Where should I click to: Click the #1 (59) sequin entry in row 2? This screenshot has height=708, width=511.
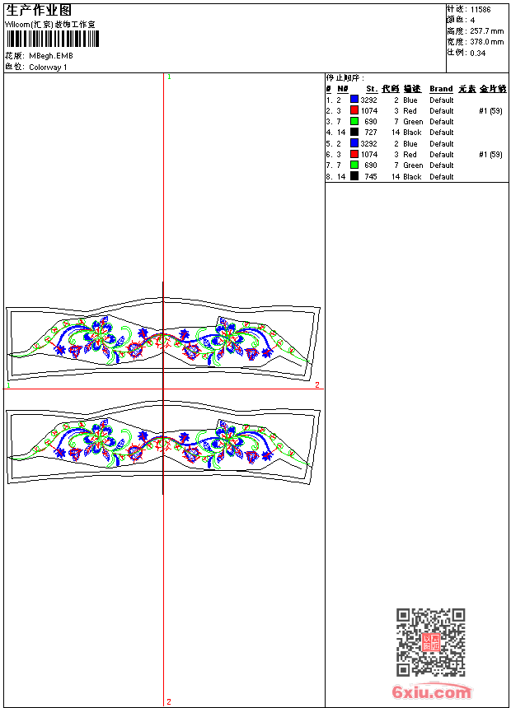pos(490,110)
